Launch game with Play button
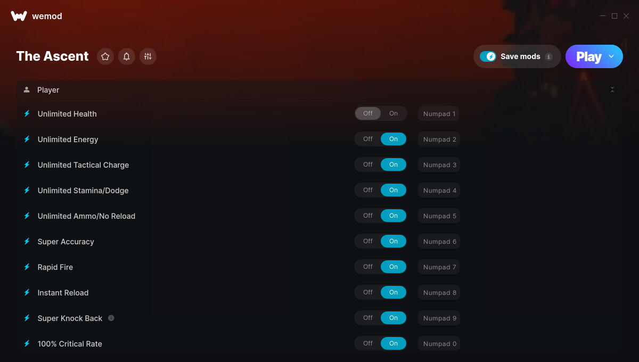This screenshot has height=362, width=639. pyautogui.click(x=588, y=56)
